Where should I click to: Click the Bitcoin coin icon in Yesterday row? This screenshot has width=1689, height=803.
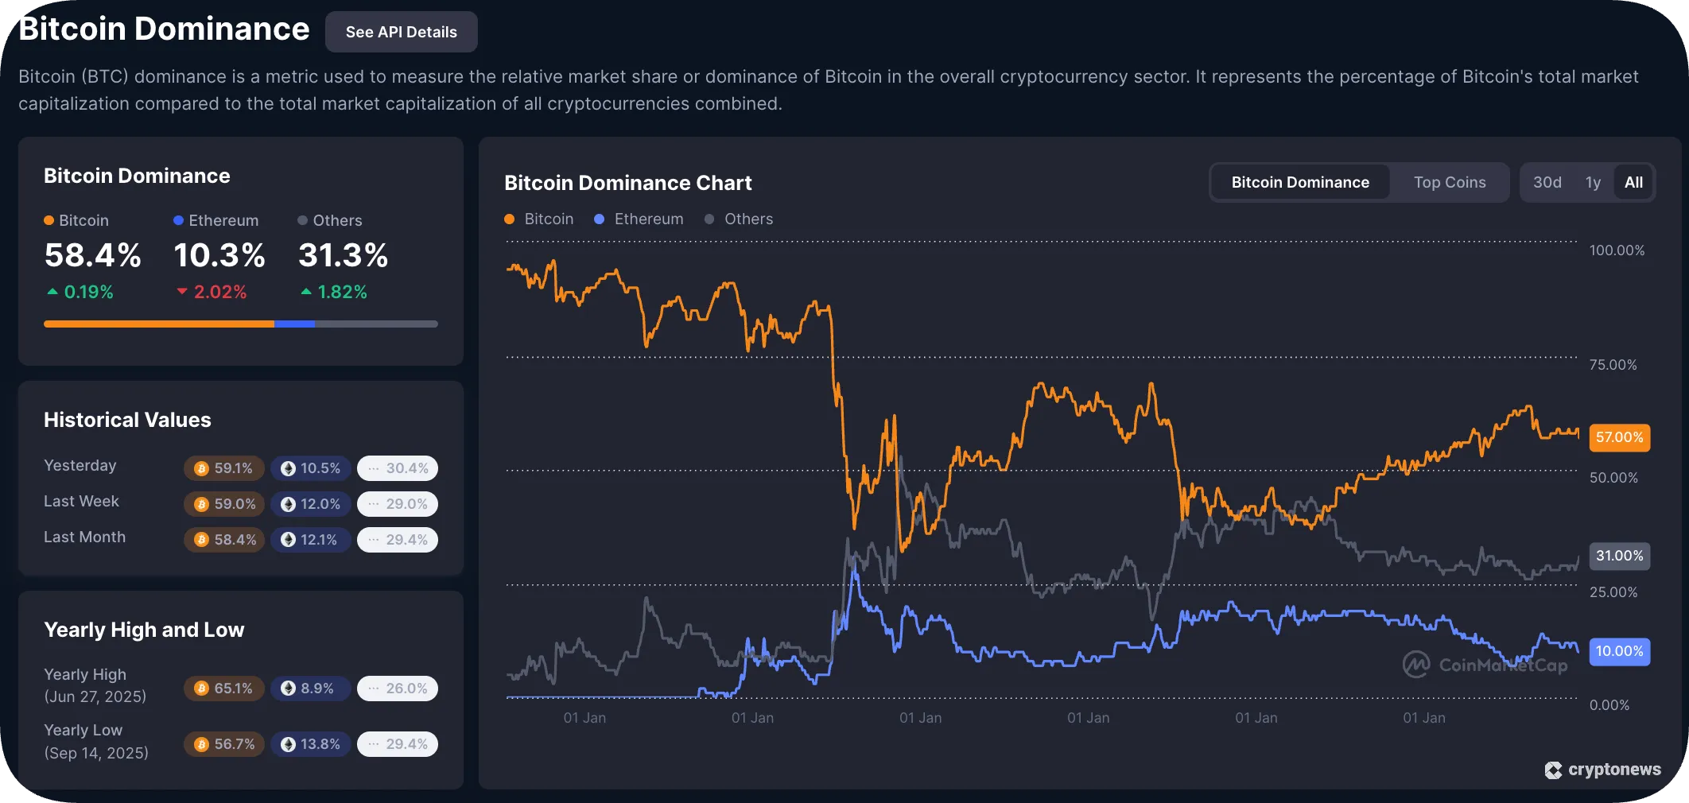pyautogui.click(x=201, y=468)
